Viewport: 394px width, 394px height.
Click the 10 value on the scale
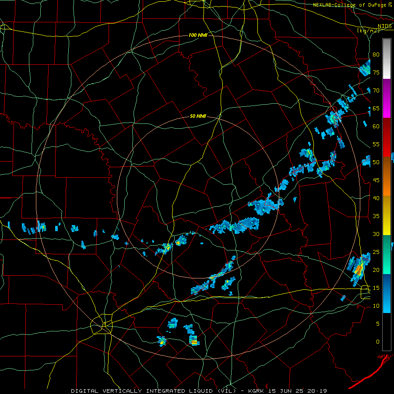[x=376, y=306]
